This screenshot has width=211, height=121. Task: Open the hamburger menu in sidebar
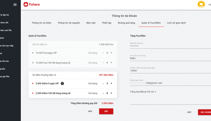15,5
